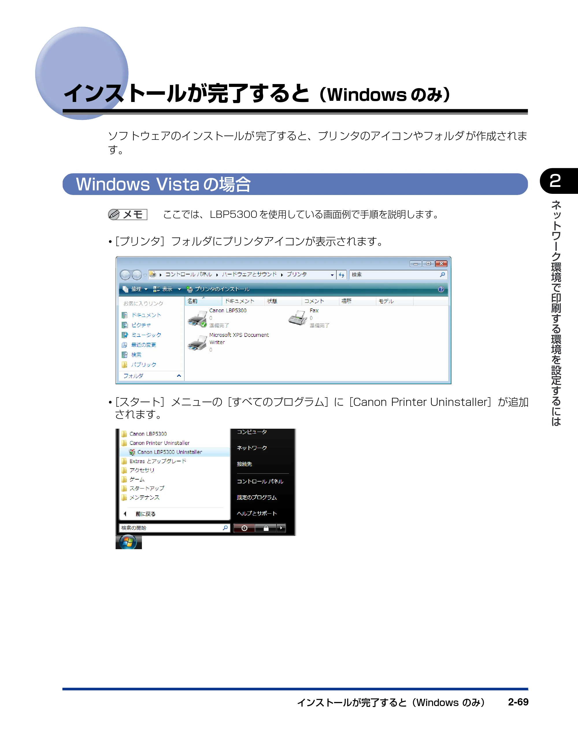Viewport: 578px width, 743px height.
Task: Open パブリック in favorite links
Action: point(139,364)
